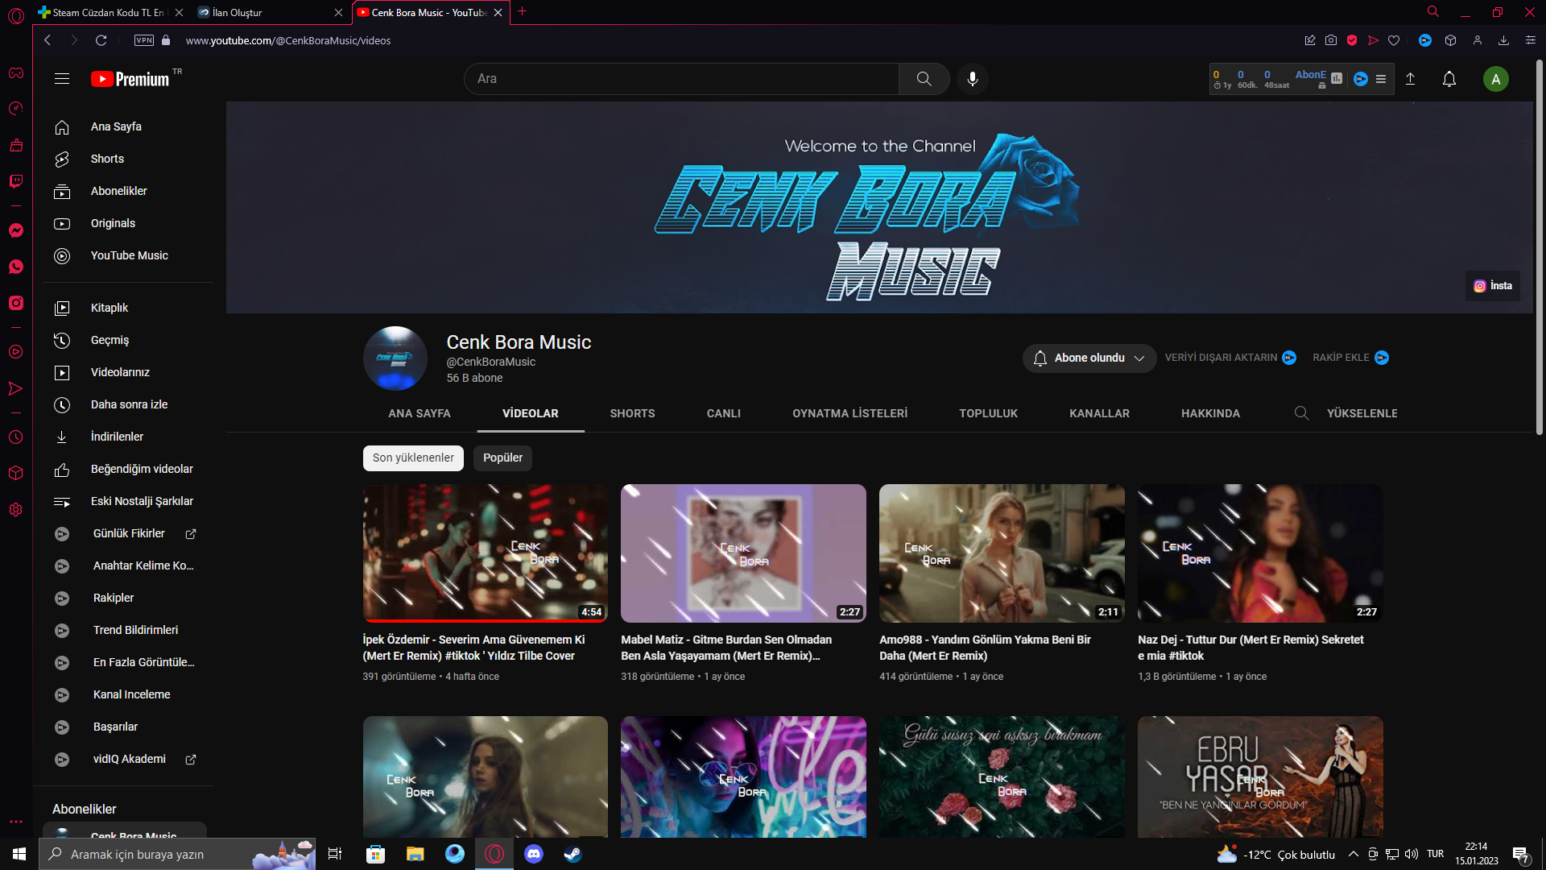
Task: Click VERİYİ DIŞARI AKTARIN button
Action: 1230,358
